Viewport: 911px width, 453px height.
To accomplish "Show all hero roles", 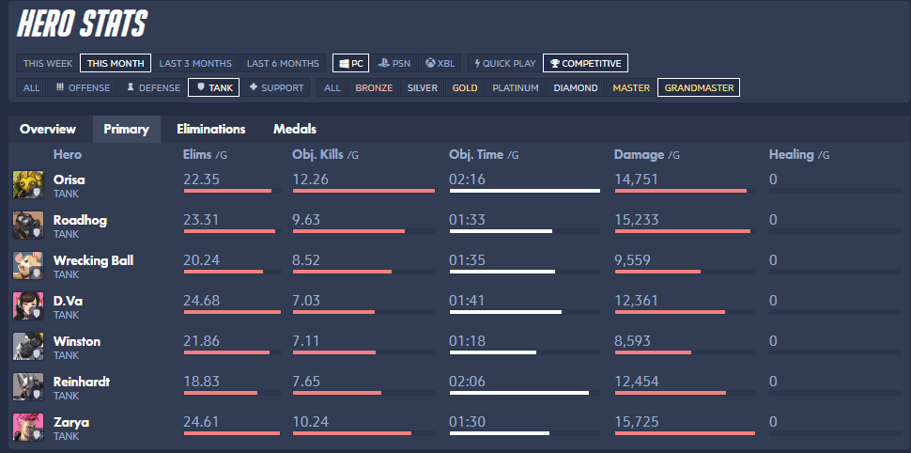I will (x=31, y=87).
